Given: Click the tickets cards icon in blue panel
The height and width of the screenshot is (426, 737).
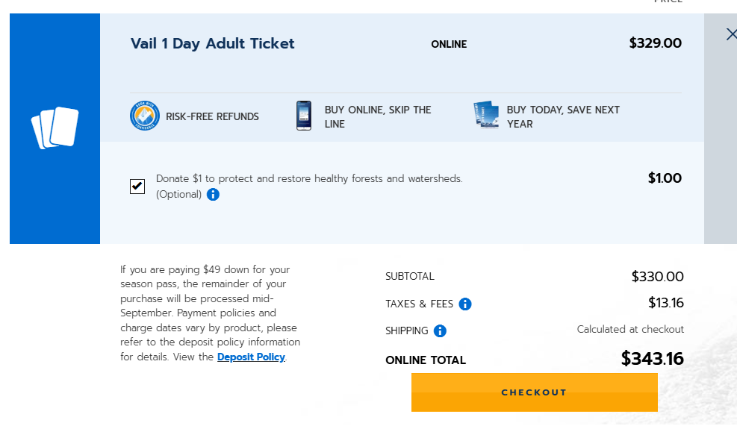Looking at the screenshot, I should point(55,128).
